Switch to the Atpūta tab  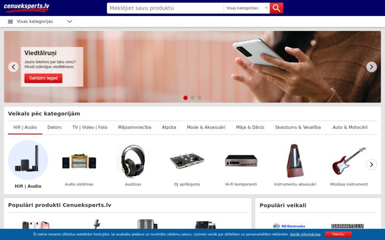tap(169, 127)
